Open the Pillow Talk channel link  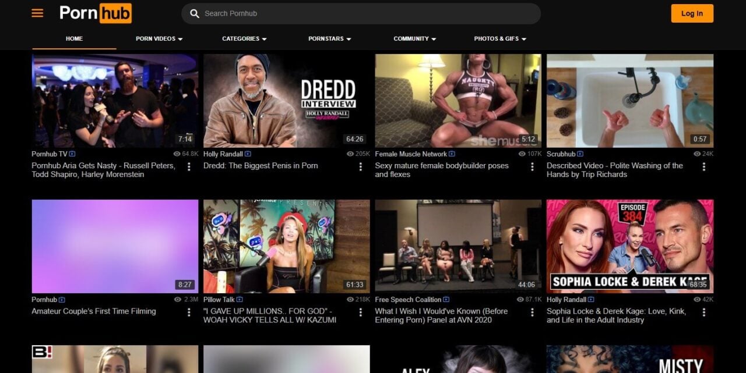(220, 300)
